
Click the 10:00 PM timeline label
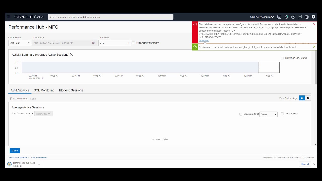[x=162, y=76]
